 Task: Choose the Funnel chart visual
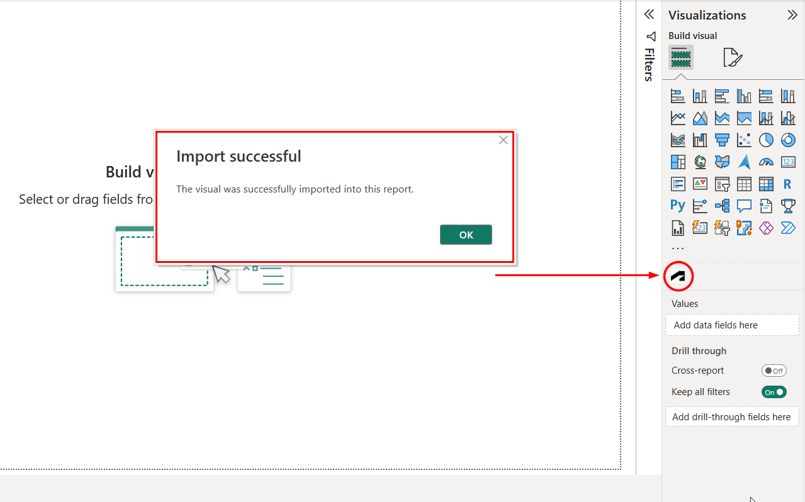tap(722, 140)
